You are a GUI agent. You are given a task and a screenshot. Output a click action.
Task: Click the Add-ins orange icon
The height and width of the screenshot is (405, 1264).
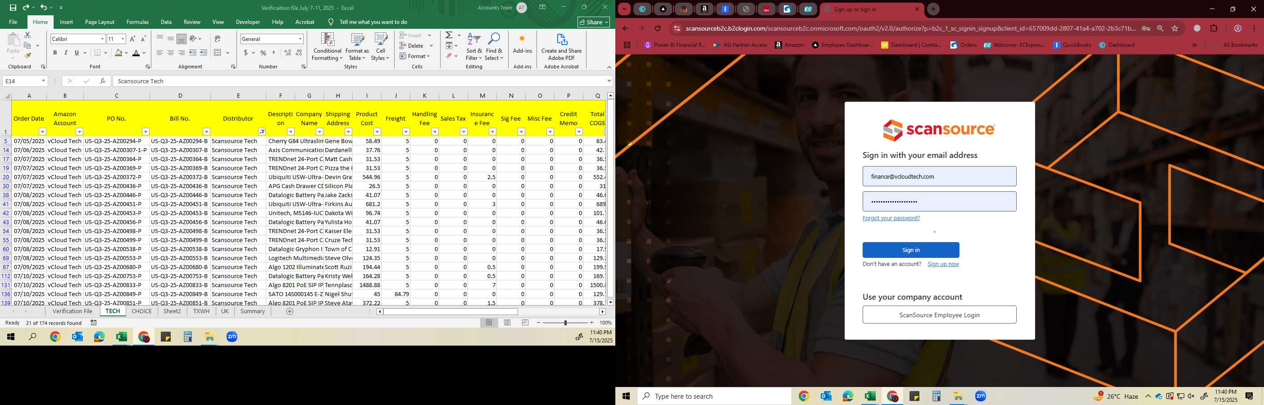pyautogui.click(x=522, y=38)
